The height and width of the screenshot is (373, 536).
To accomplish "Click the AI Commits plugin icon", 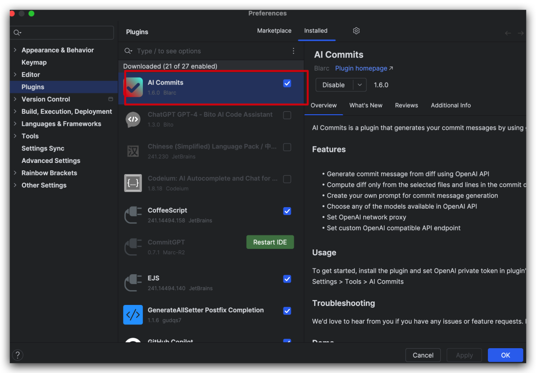I will pyautogui.click(x=134, y=87).
